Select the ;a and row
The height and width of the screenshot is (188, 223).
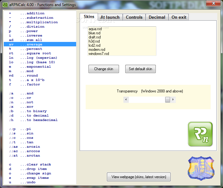pos(40,93)
